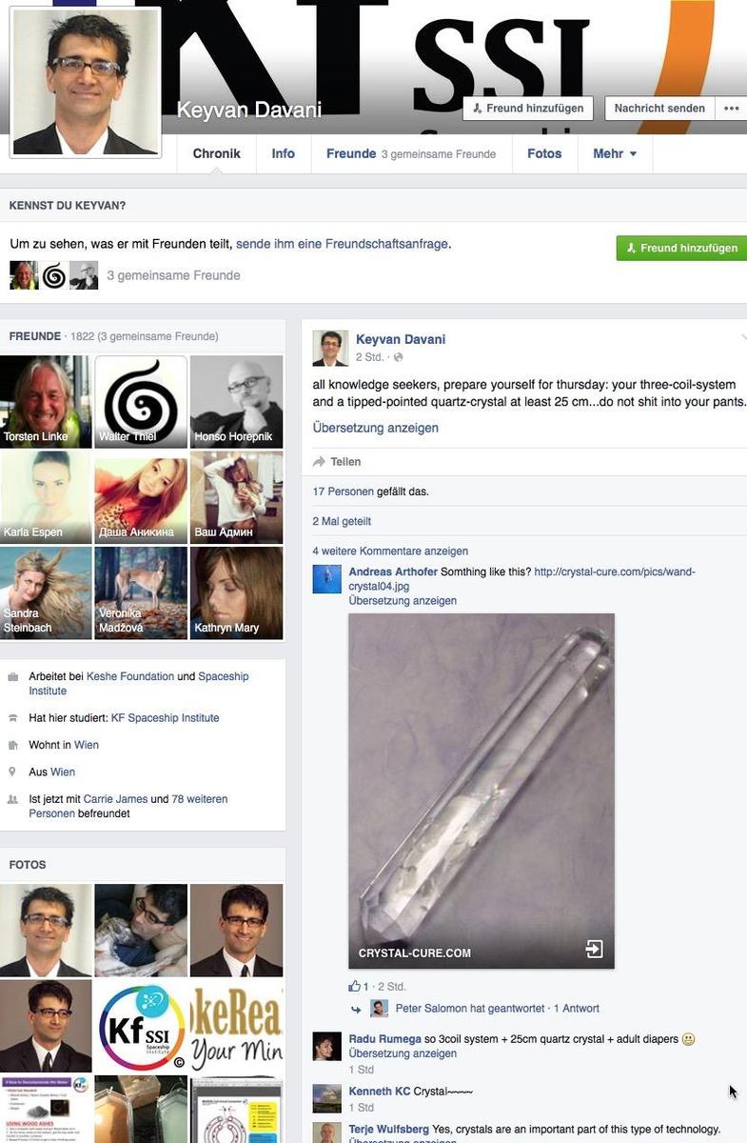Click the 2 Std. post timestamp

369,357
